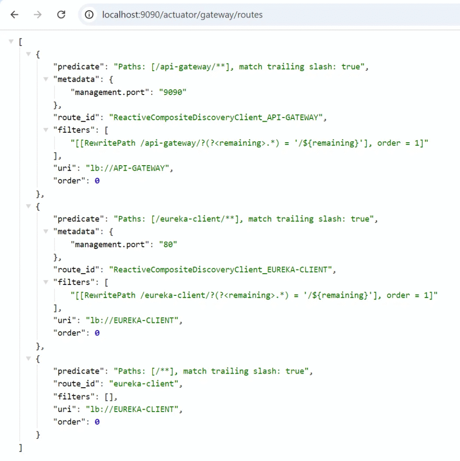
Task: Go back to the previous page
Action: 14,14
